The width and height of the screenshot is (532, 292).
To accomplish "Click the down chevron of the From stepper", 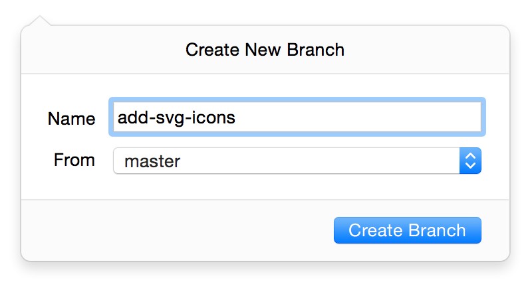I will click(469, 165).
